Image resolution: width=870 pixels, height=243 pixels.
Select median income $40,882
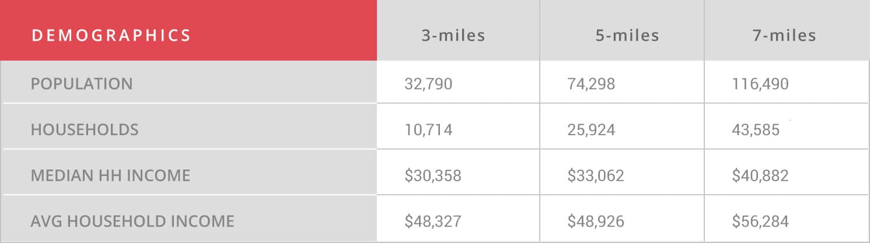coord(760,175)
